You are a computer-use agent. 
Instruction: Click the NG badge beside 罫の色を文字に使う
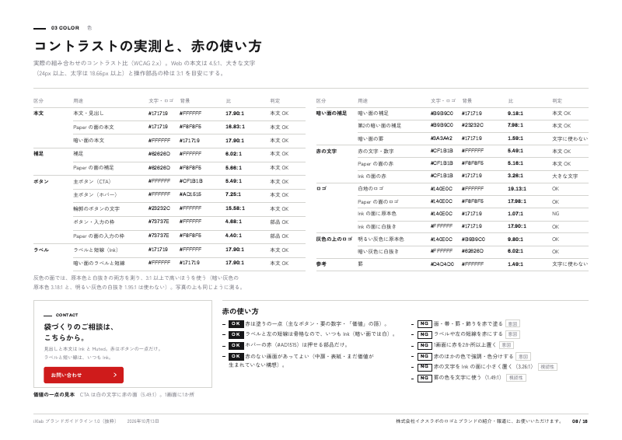tap(425, 378)
